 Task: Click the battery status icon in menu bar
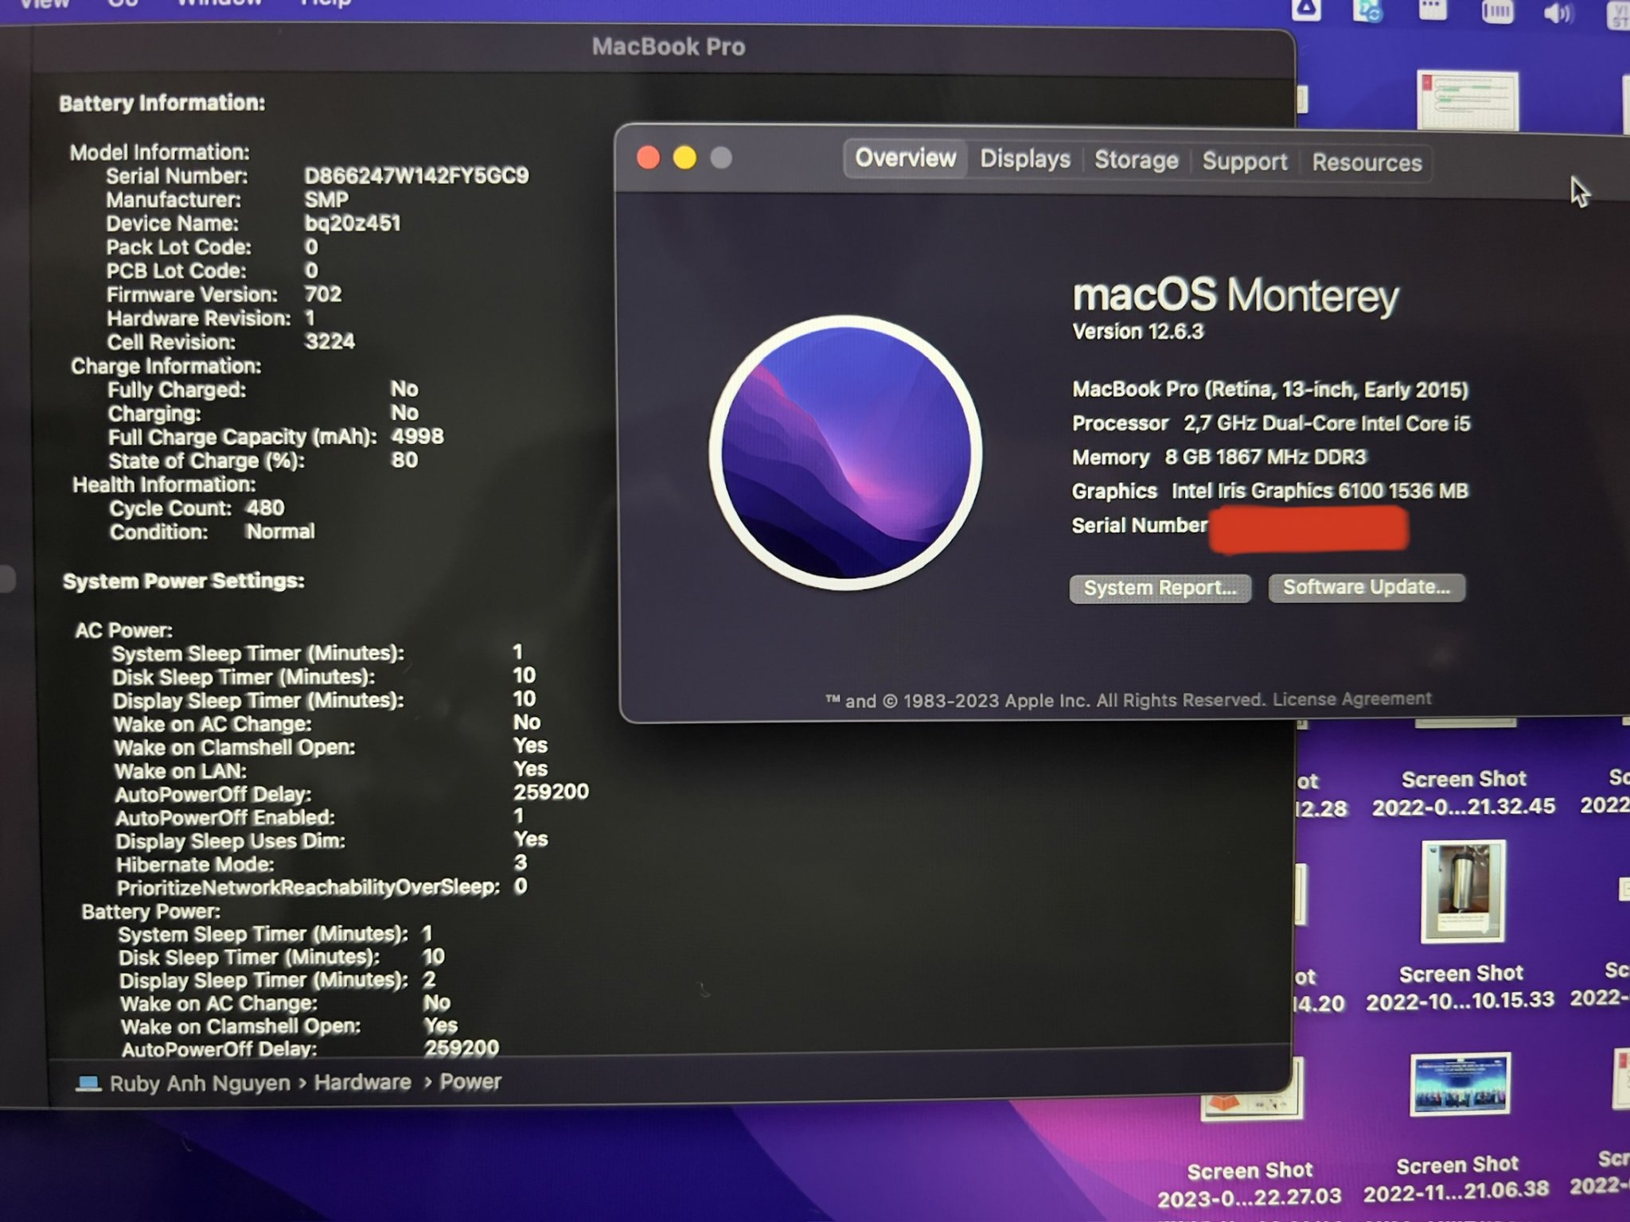tap(1496, 11)
